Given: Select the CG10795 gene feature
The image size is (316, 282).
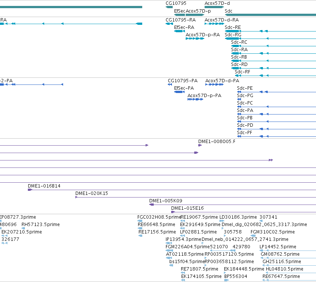Looking at the screenshot, I should coord(169,7).
